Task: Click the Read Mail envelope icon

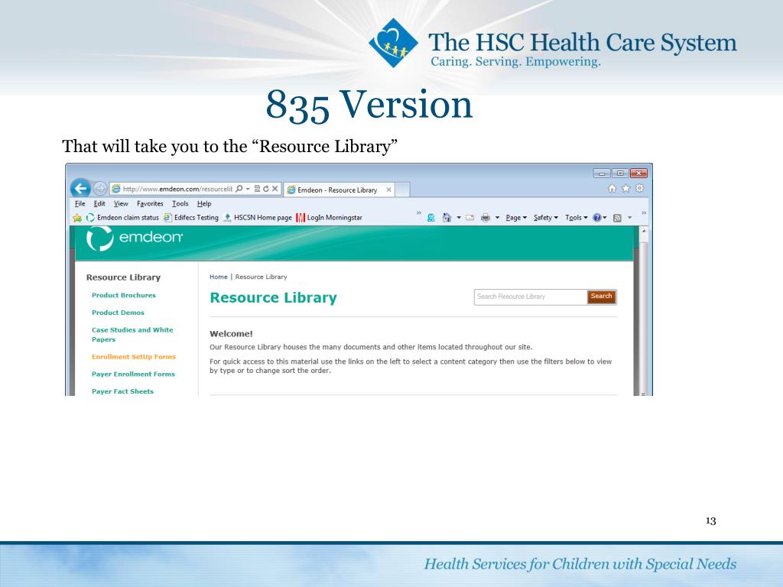Action: (x=470, y=218)
